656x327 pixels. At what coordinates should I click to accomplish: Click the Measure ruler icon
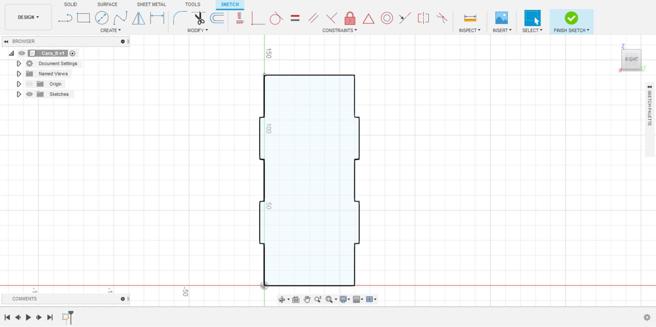470,18
